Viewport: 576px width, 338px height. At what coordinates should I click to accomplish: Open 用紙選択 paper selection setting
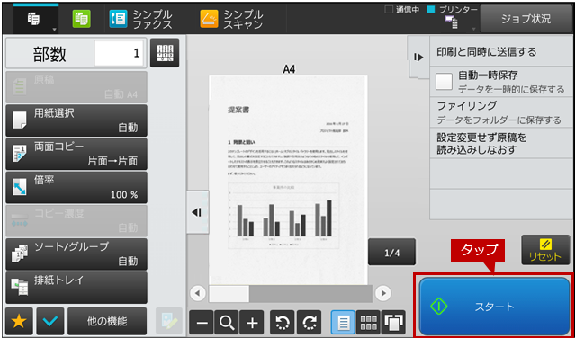(76, 120)
